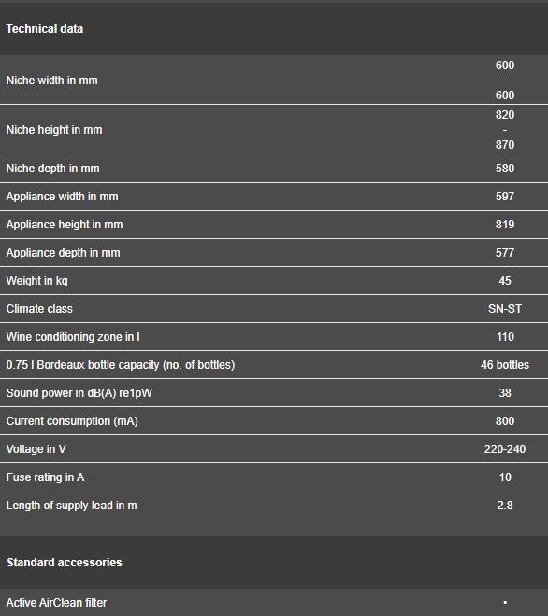Click the Appliance width in mm label
The height and width of the screenshot is (616, 548).
click(62, 197)
